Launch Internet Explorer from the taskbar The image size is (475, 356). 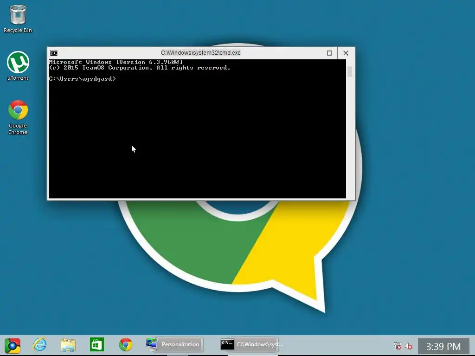(x=40, y=344)
